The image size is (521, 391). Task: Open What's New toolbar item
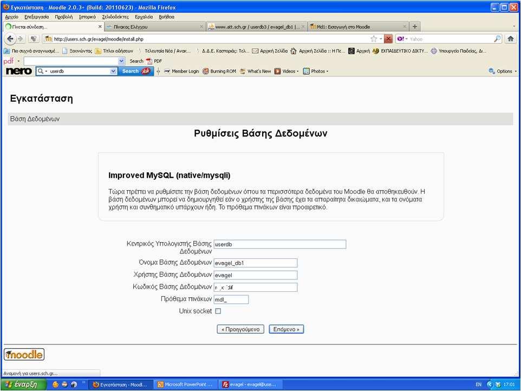click(x=255, y=71)
